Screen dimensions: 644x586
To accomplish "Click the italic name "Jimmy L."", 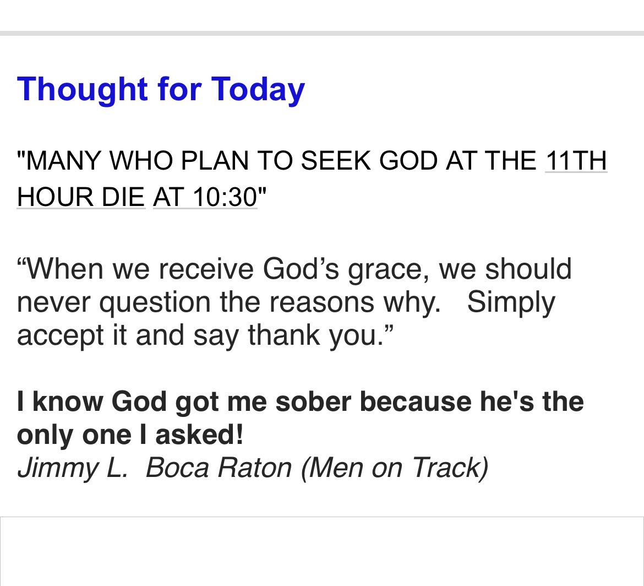I will [x=72, y=468].
